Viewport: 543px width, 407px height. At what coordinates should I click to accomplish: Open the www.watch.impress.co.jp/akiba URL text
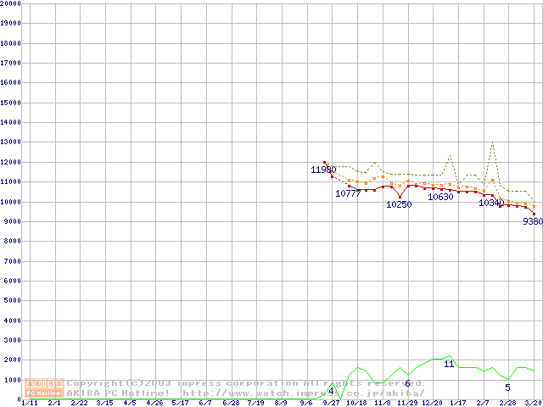click(x=304, y=393)
